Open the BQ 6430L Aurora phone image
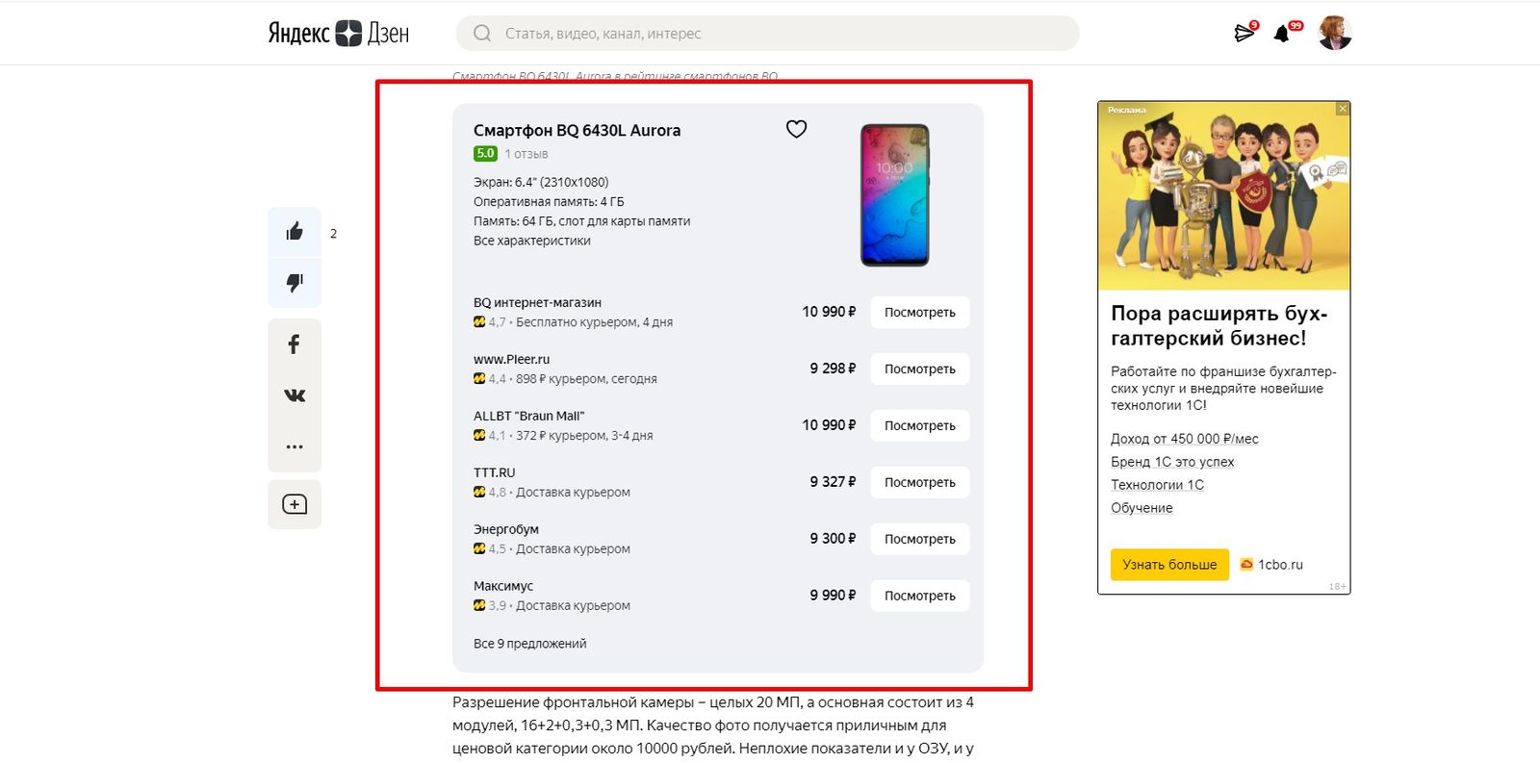 (894, 194)
